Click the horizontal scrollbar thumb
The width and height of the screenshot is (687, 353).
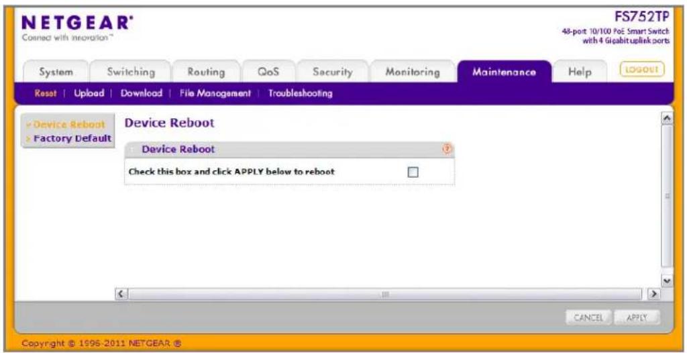pyautogui.click(x=386, y=293)
